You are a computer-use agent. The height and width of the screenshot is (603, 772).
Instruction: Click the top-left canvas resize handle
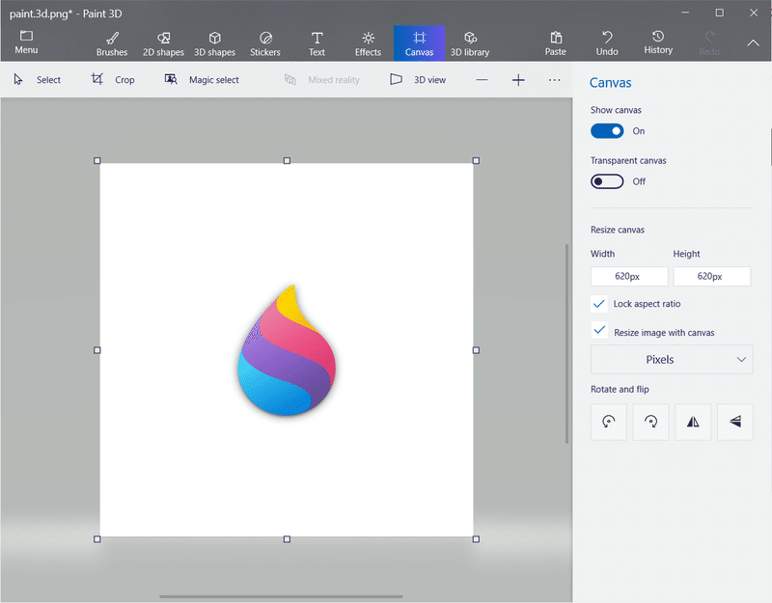click(97, 161)
